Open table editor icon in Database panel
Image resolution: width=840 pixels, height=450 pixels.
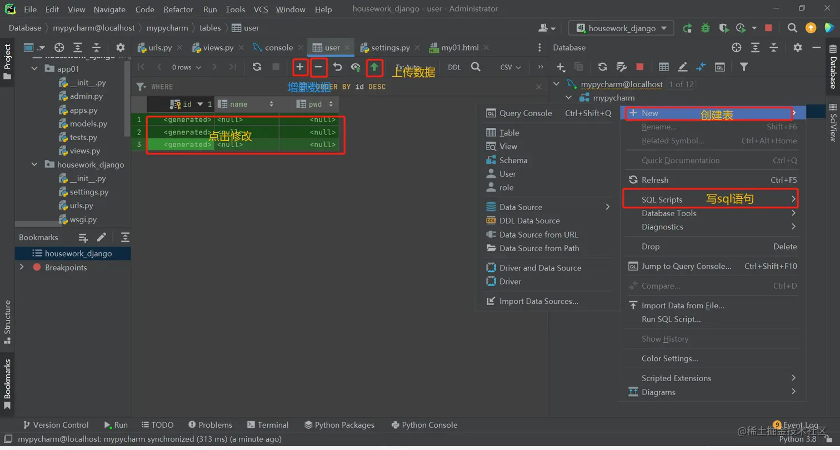pos(663,67)
